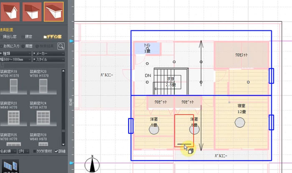Click the window list scrollbar down arrow
This screenshot has width=292, height=173.
click(63, 144)
